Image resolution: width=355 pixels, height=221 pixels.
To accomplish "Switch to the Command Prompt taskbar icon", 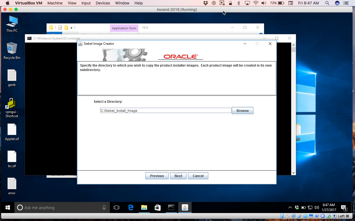I will point(171,207).
